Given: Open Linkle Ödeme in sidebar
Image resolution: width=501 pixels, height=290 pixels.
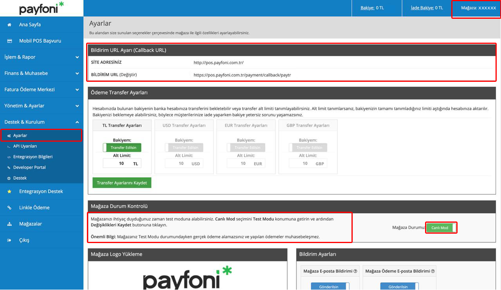Looking at the screenshot, I should (41, 208).
